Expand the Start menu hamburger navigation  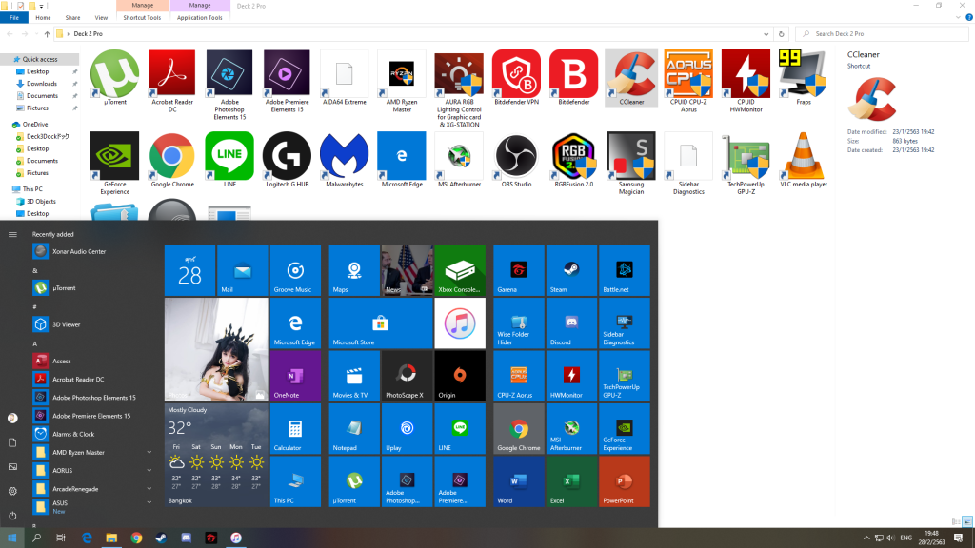coord(12,234)
